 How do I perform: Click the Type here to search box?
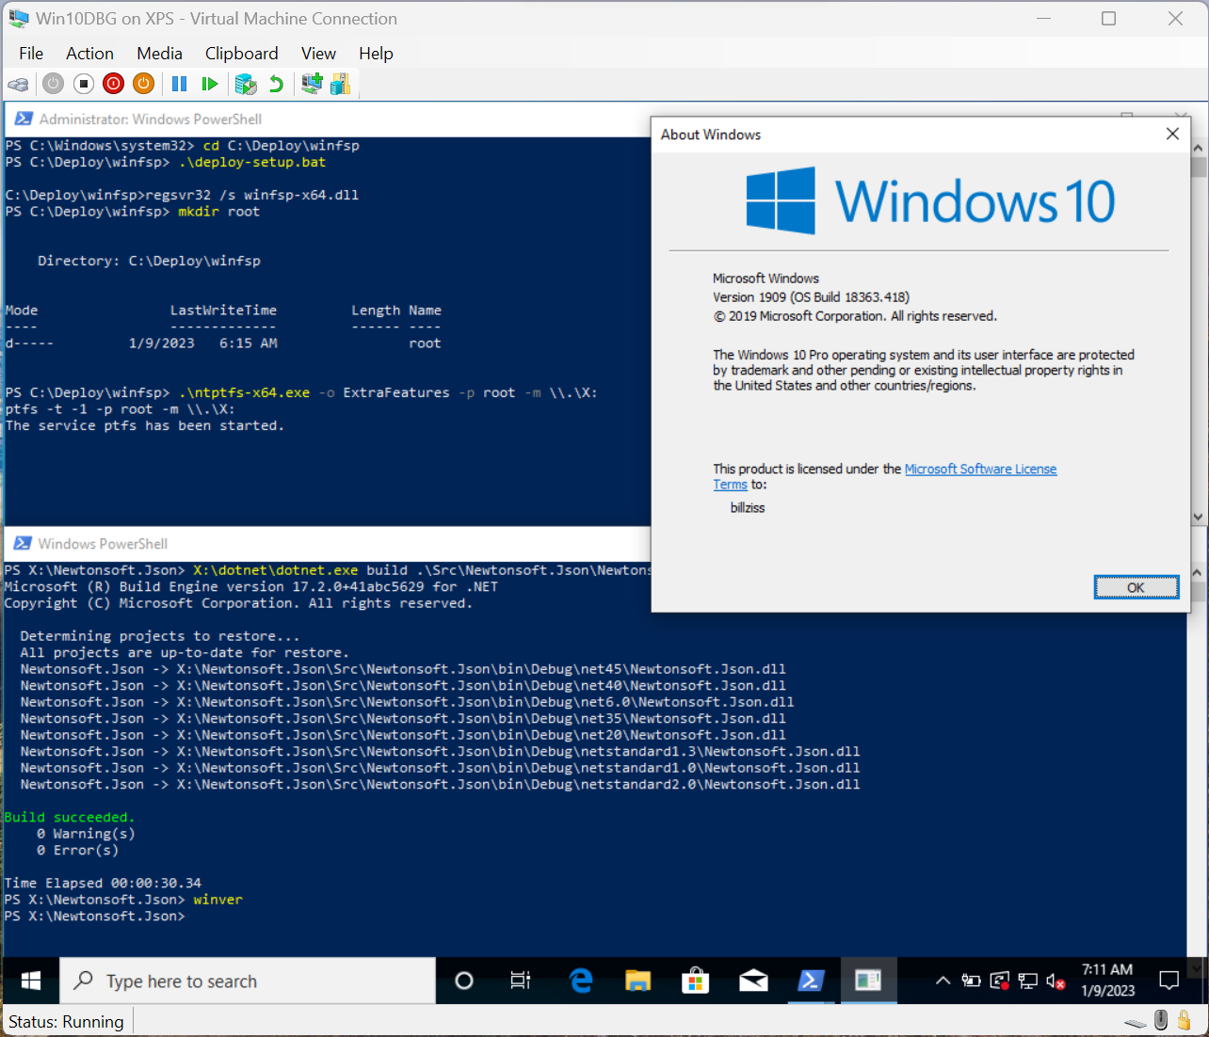coord(247,980)
